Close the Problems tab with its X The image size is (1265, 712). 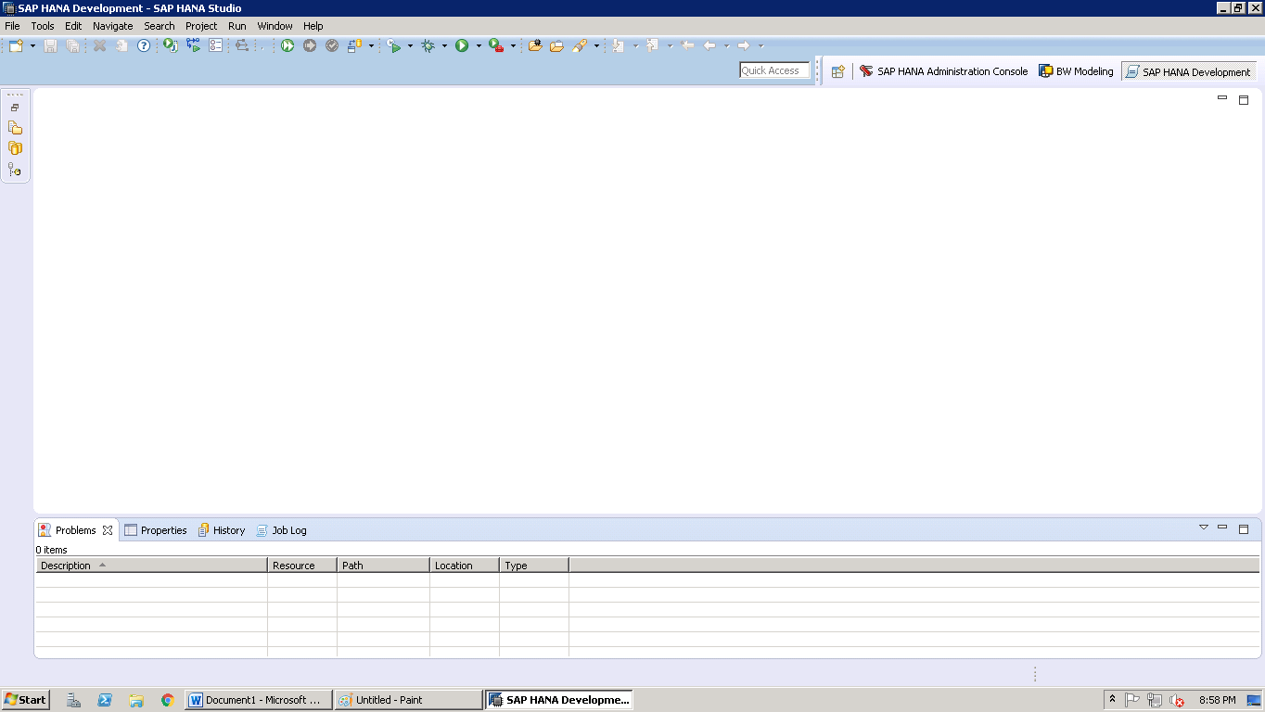click(108, 530)
